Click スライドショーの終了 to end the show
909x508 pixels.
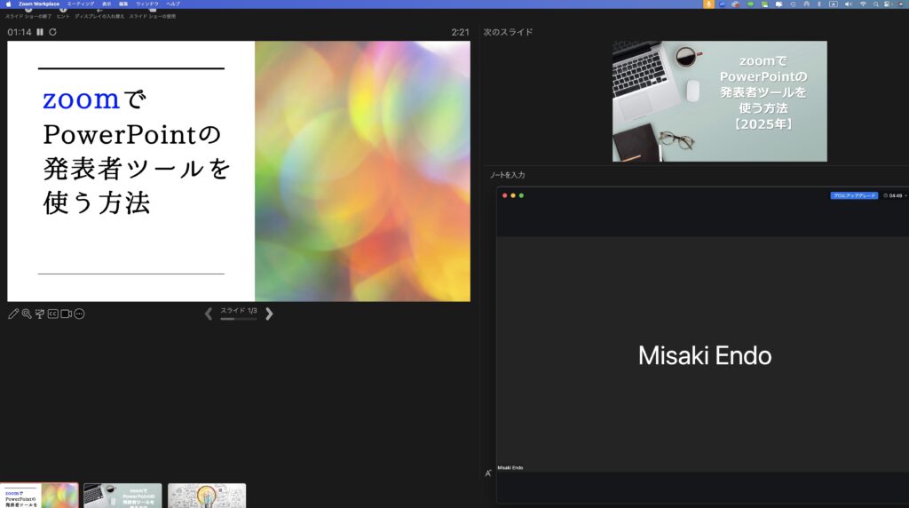point(28,13)
